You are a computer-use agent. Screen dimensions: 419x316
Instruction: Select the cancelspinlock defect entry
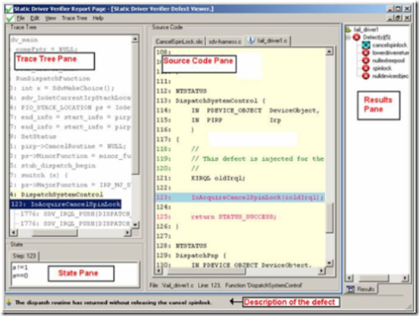(390, 45)
